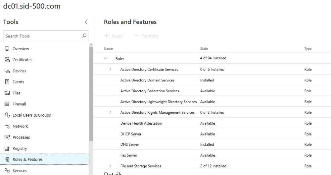Open Services in the Tools menu
The width and height of the screenshot is (331, 175).
(x=20, y=171)
